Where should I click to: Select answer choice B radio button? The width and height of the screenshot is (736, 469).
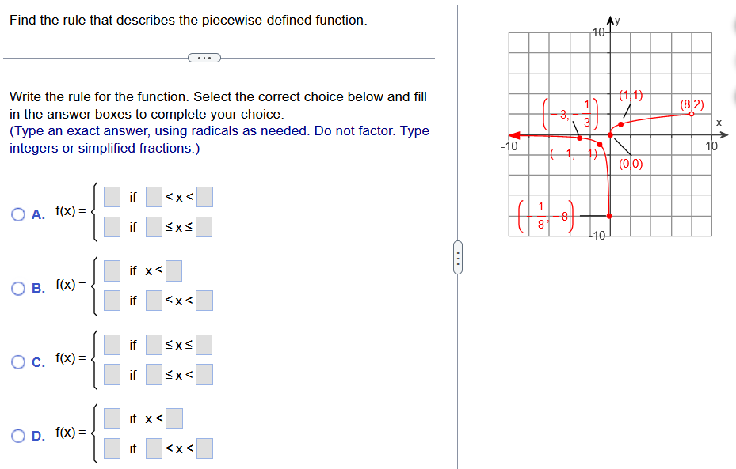pyautogui.click(x=17, y=288)
